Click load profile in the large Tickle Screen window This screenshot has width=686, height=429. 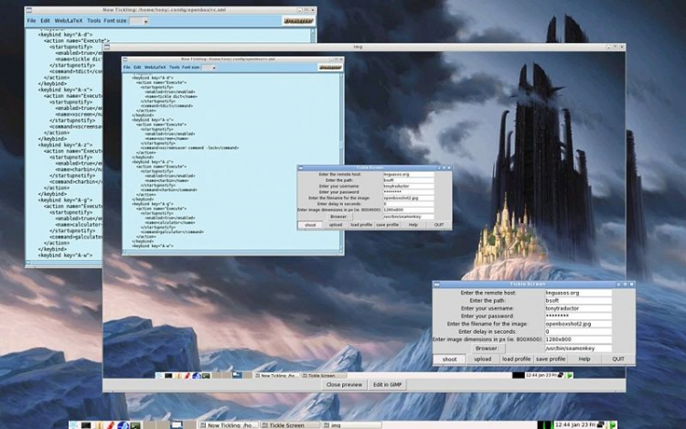pyautogui.click(x=516, y=359)
